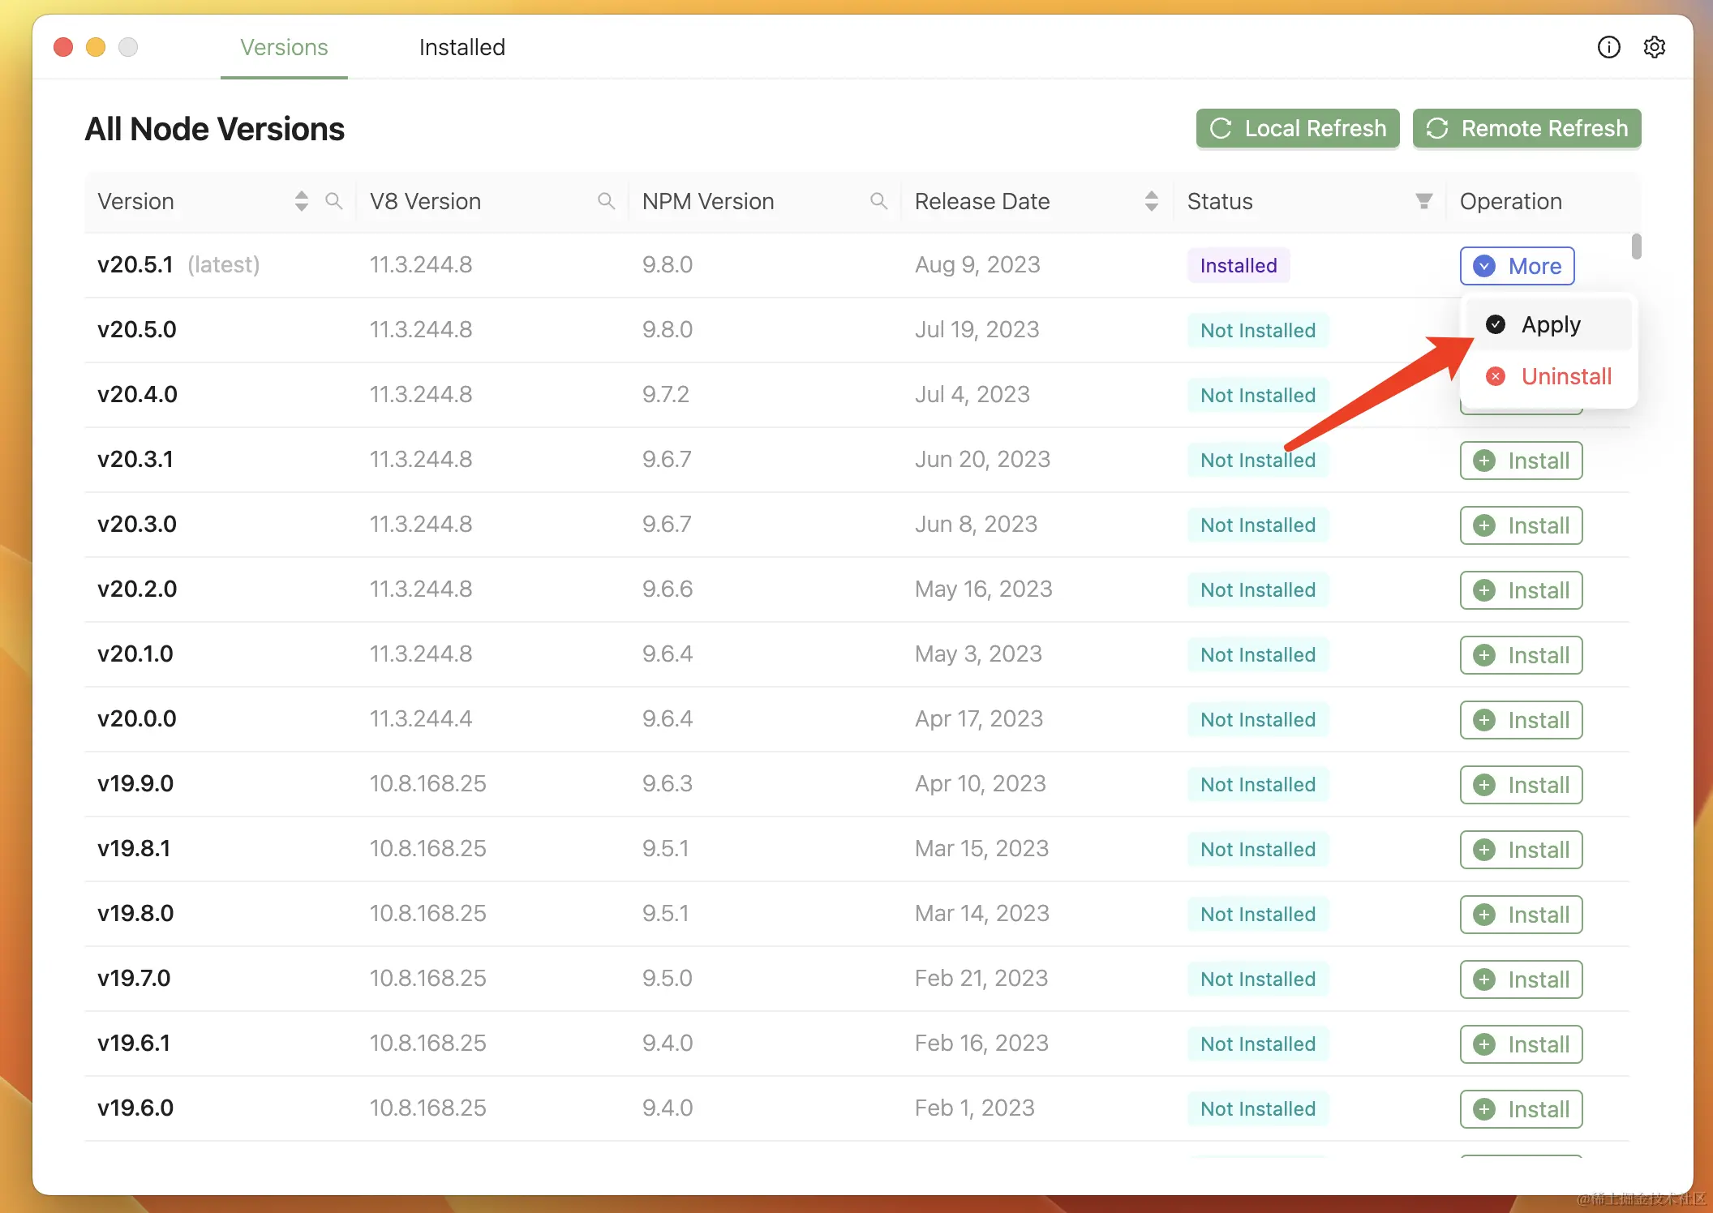Switch to the Installed tab
The image size is (1713, 1213).
pos(462,47)
